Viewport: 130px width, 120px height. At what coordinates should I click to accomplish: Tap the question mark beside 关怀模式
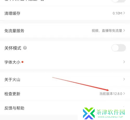pos(25,48)
